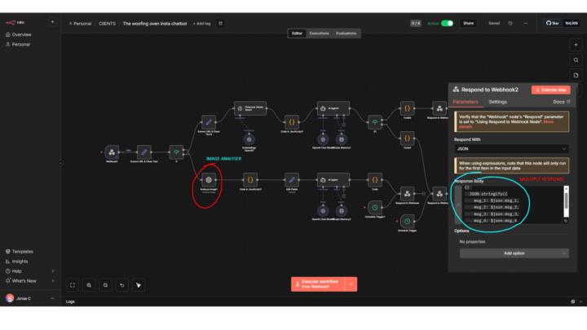Open Simple Memory under upper AI Agent1
Image resolution: width=587 pixels, height=330 pixels.
[342, 139]
